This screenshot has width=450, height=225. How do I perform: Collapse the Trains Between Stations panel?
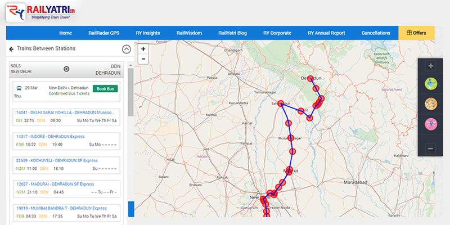[127, 49]
